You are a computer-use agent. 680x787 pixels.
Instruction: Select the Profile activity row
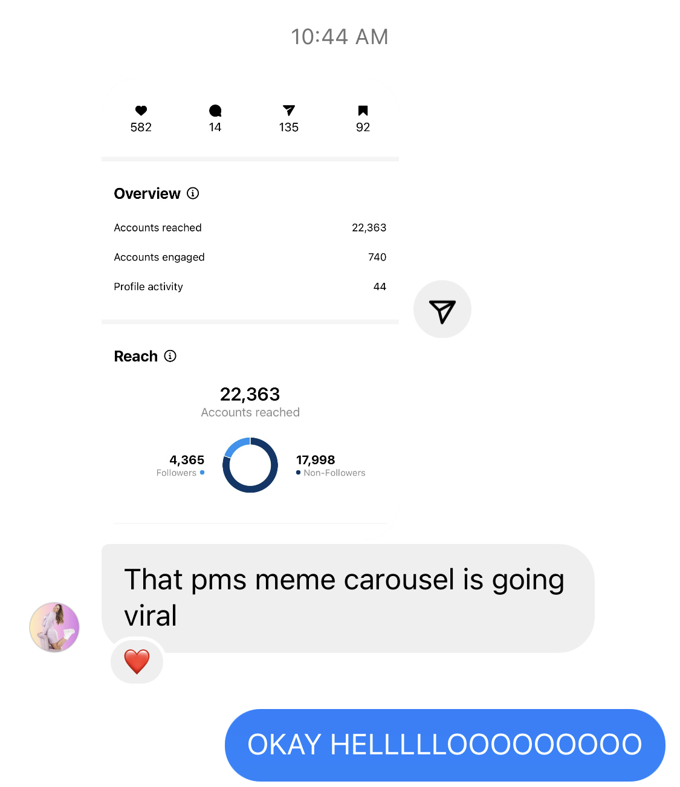click(250, 287)
